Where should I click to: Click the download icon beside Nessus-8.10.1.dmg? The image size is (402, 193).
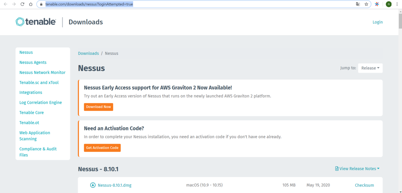click(93, 185)
